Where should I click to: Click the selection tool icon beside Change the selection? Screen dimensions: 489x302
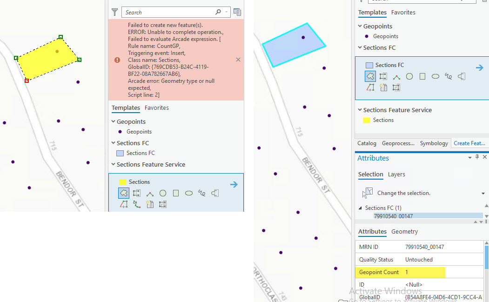(368, 193)
